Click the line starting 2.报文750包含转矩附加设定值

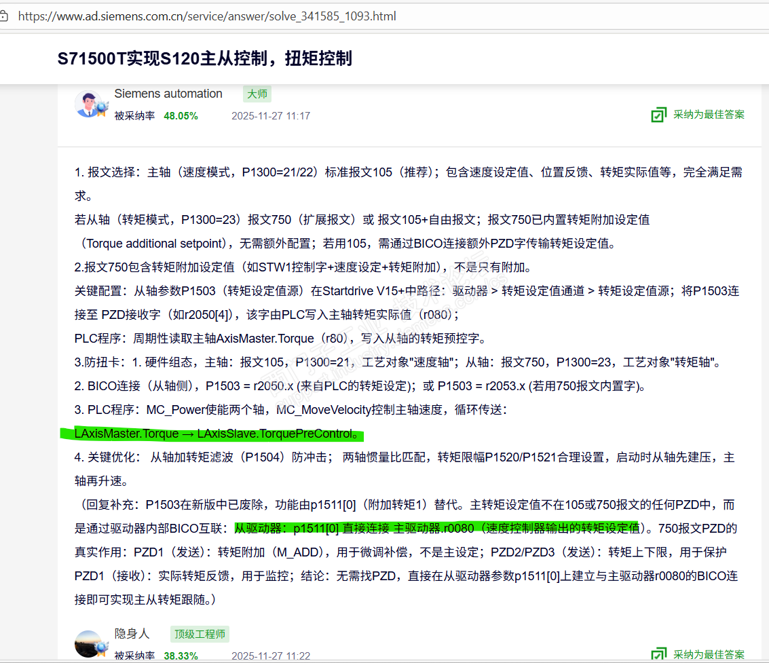303,268
